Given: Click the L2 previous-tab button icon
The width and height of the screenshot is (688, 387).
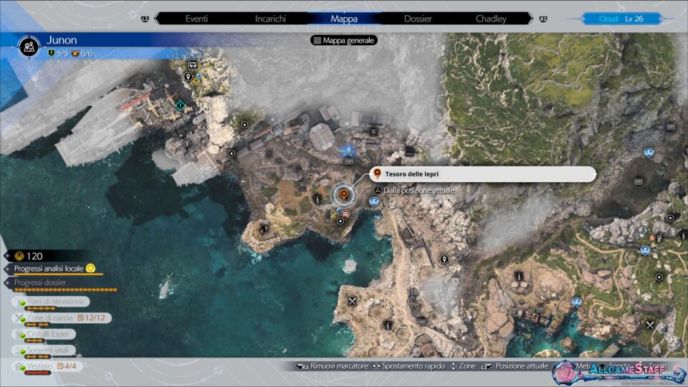Looking at the screenshot, I should [x=145, y=19].
